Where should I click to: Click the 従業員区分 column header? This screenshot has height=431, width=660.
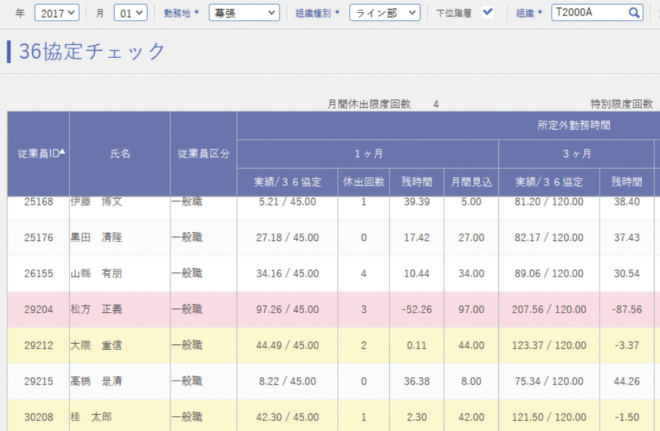(203, 154)
